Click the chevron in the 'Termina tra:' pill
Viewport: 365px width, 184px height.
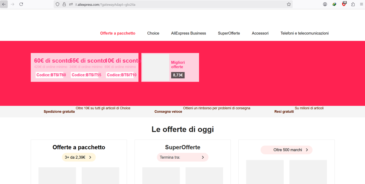(203, 157)
